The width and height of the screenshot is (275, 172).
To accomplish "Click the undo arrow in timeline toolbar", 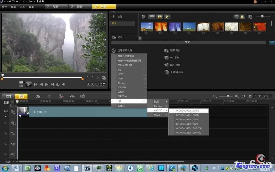I will [38, 96].
